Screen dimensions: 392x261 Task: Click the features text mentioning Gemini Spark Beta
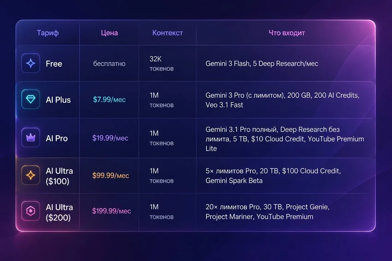273,176
